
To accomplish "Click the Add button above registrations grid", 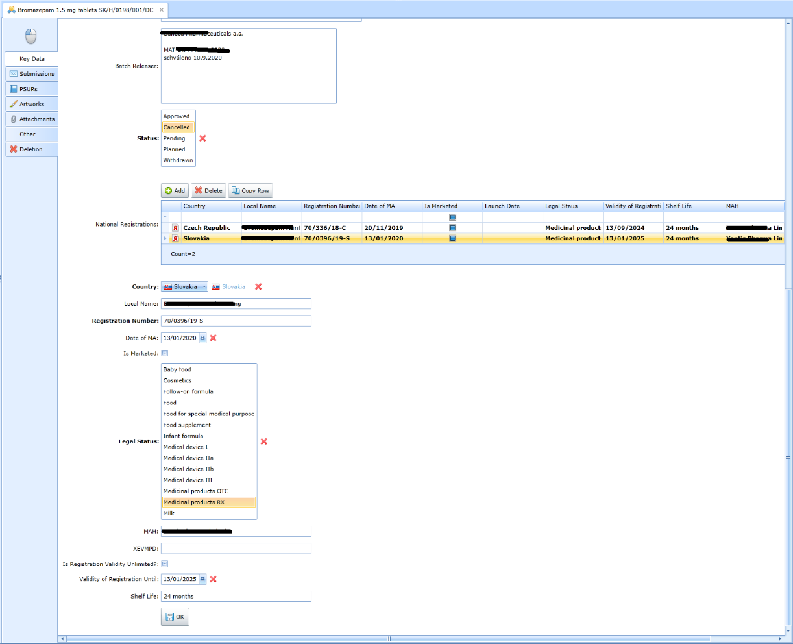I will [175, 190].
